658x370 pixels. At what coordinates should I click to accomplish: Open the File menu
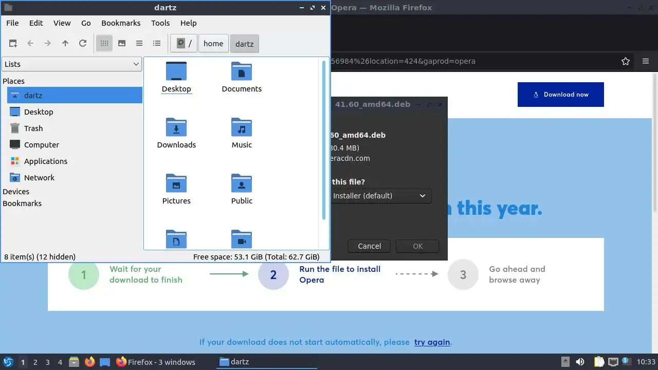(12, 23)
